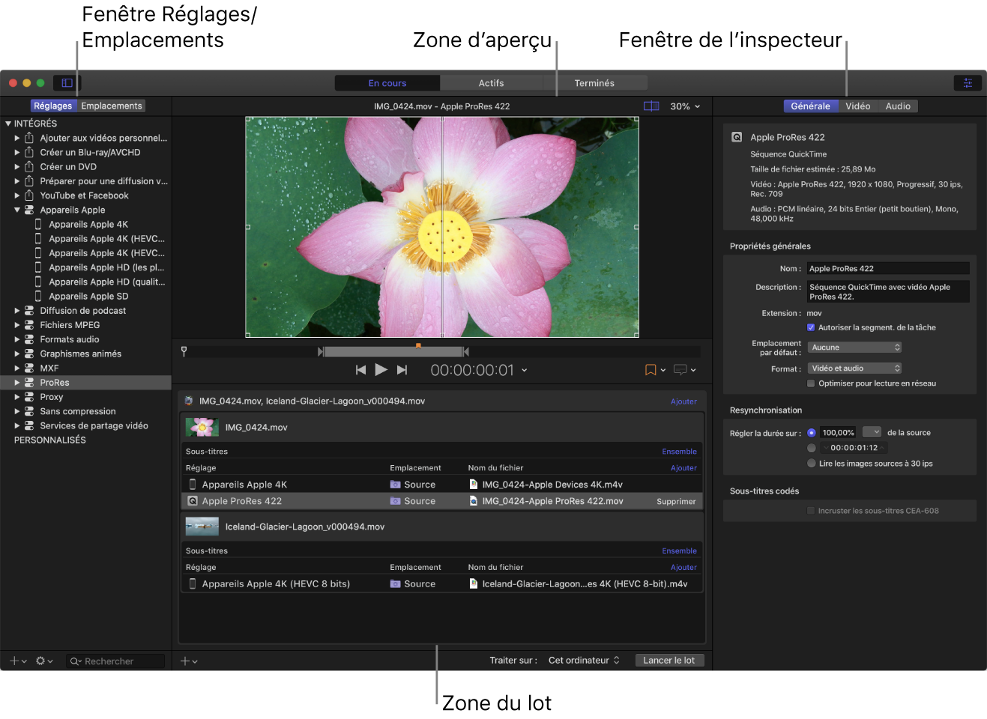
Task: Click the comparison split-view icon
Action: [x=651, y=106]
